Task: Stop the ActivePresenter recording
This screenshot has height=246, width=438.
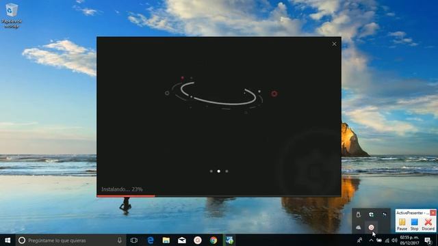Action: pyautogui.click(x=414, y=225)
